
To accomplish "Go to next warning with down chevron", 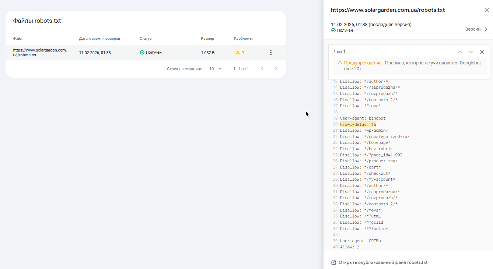I will (x=471, y=52).
